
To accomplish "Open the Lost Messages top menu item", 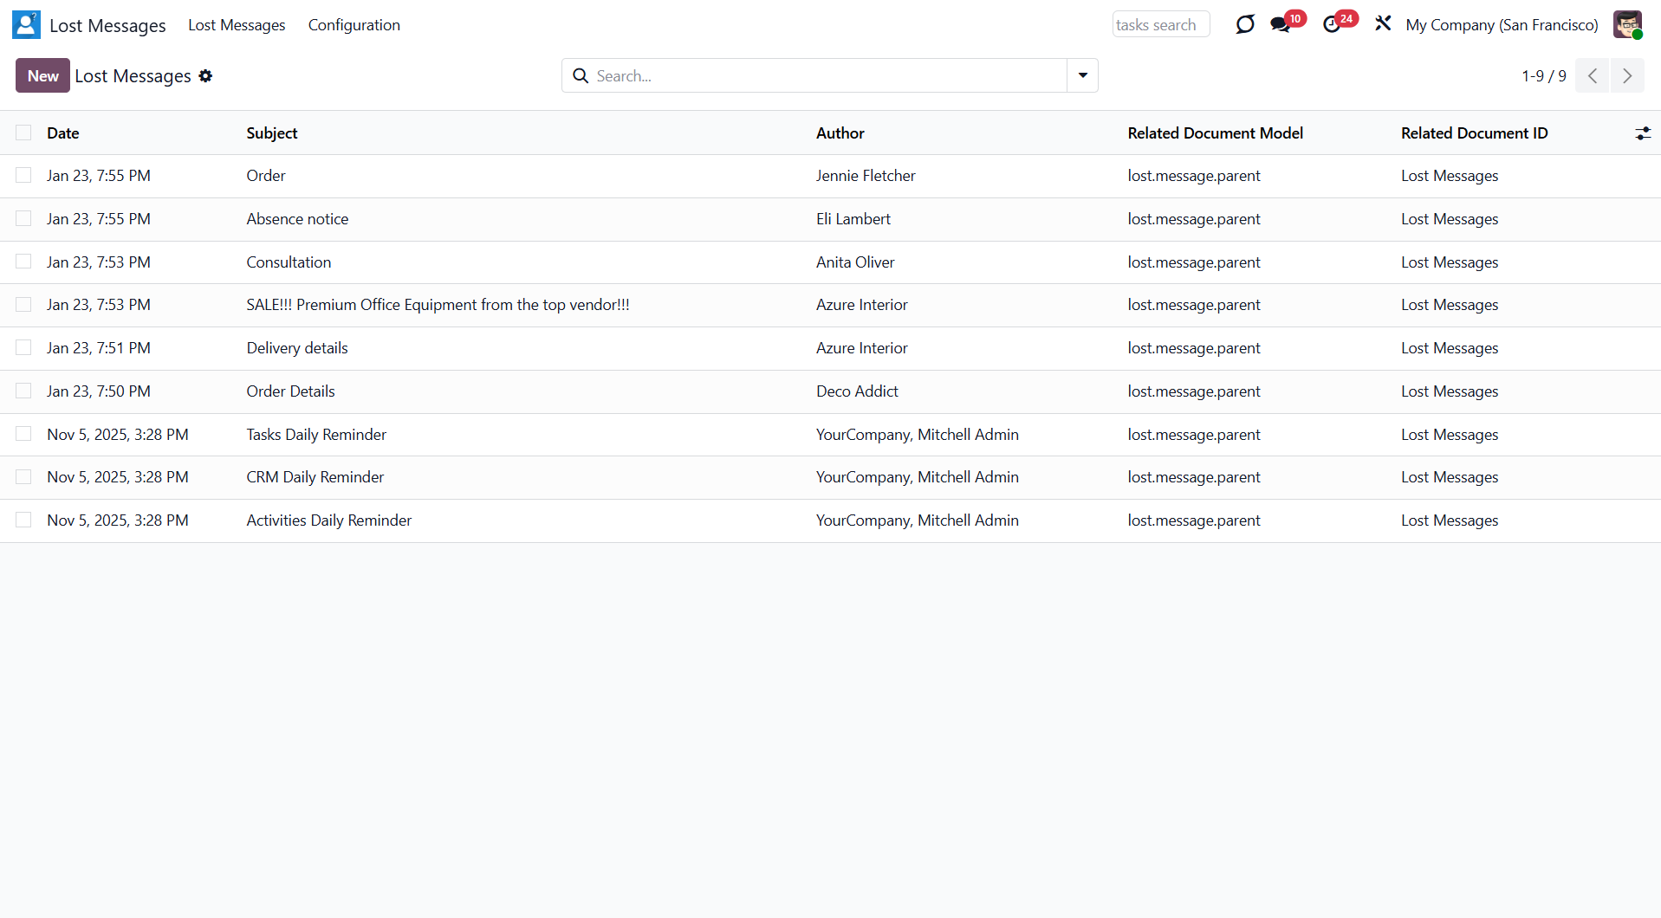I will [x=237, y=25].
